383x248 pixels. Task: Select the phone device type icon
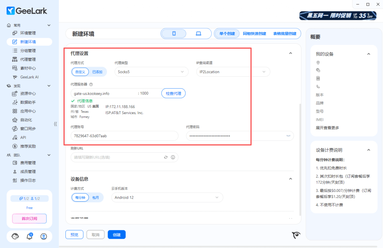174,34
